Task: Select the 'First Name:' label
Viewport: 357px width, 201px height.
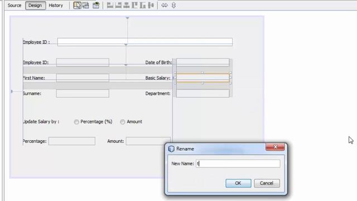Action: pyautogui.click(x=34, y=78)
